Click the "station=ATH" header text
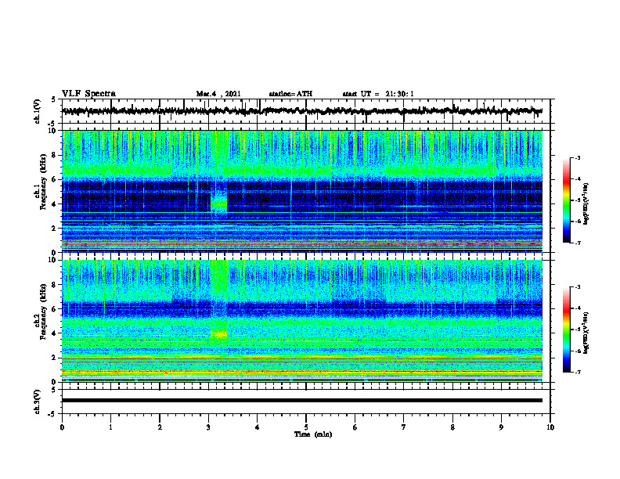 pos(290,94)
